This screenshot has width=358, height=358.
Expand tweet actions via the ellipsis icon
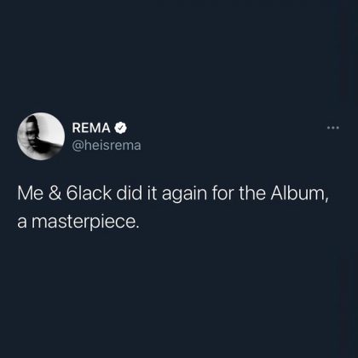[333, 128]
